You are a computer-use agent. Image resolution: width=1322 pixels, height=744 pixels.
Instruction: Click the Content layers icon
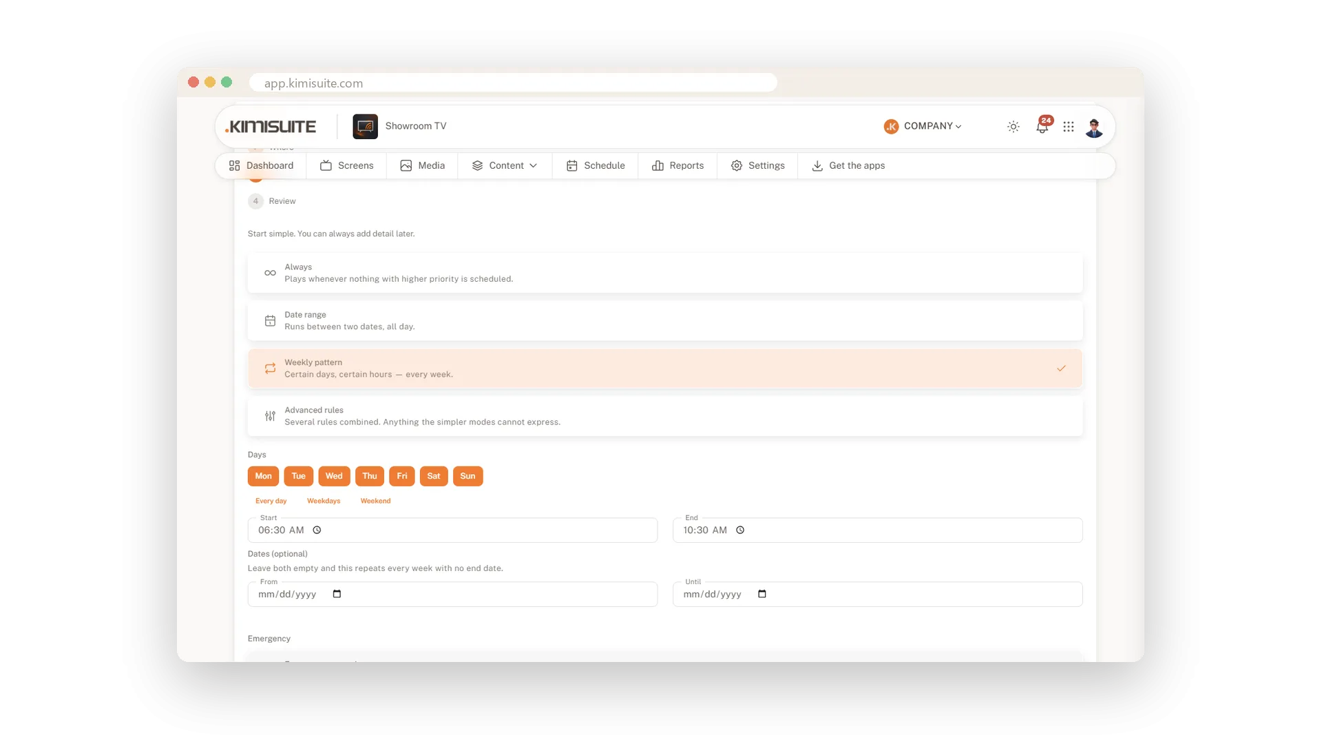pyautogui.click(x=477, y=166)
